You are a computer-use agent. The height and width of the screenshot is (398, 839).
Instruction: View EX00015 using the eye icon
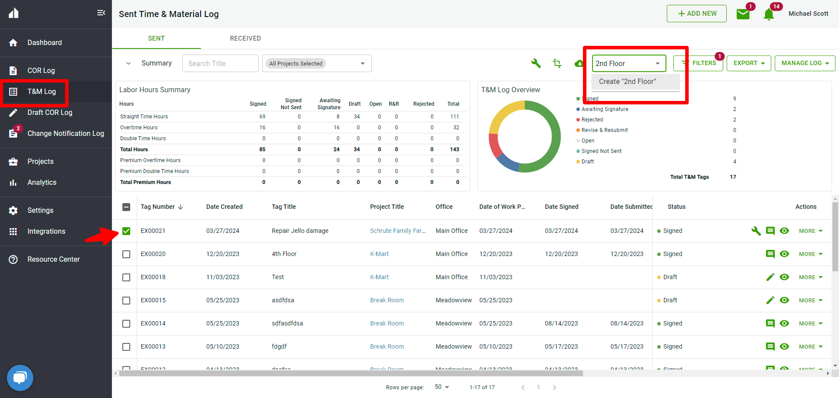tap(784, 300)
